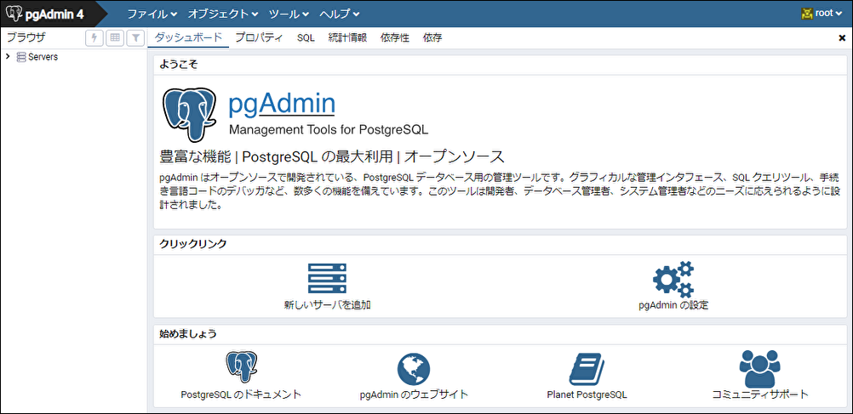The image size is (853, 414).
Task: Click the root user avatar icon
Action: pos(807,14)
